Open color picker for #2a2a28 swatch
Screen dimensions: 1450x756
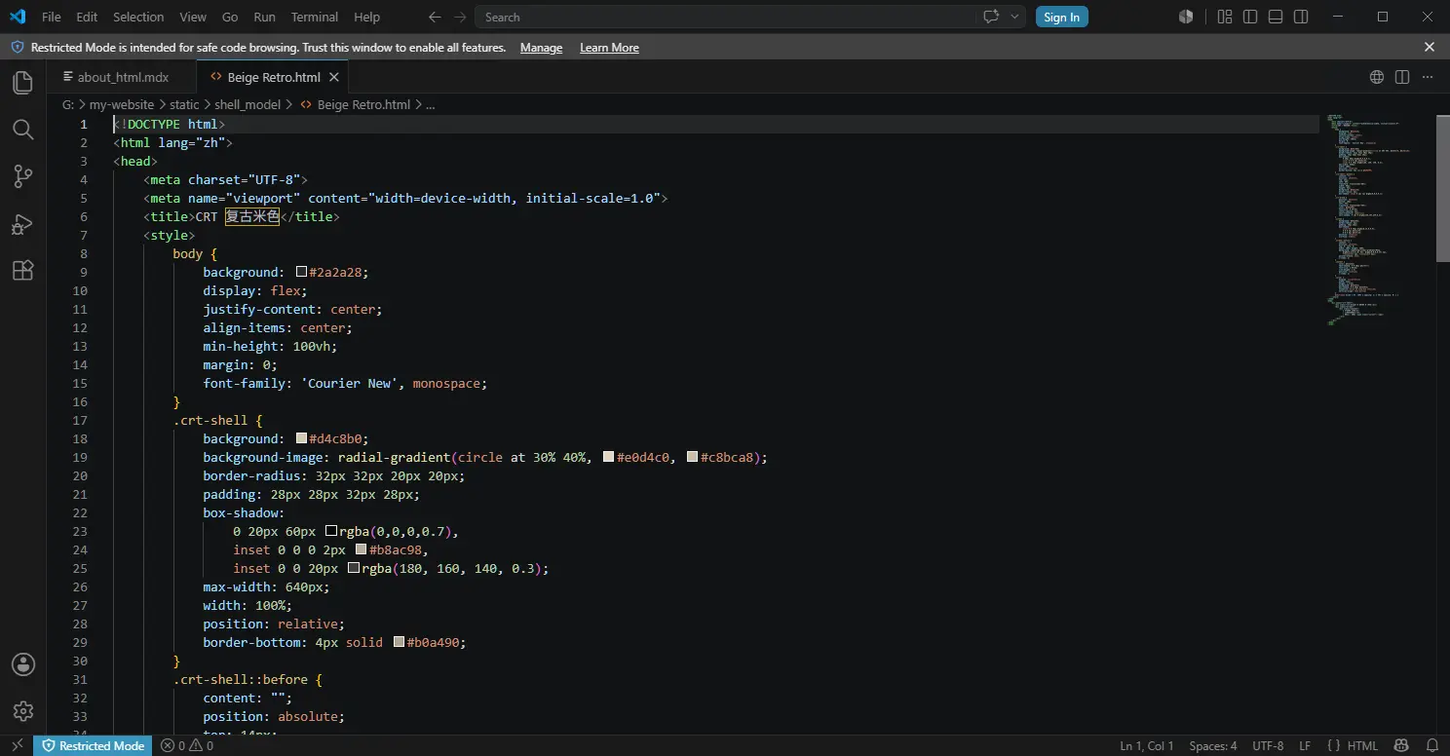point(301,272)
